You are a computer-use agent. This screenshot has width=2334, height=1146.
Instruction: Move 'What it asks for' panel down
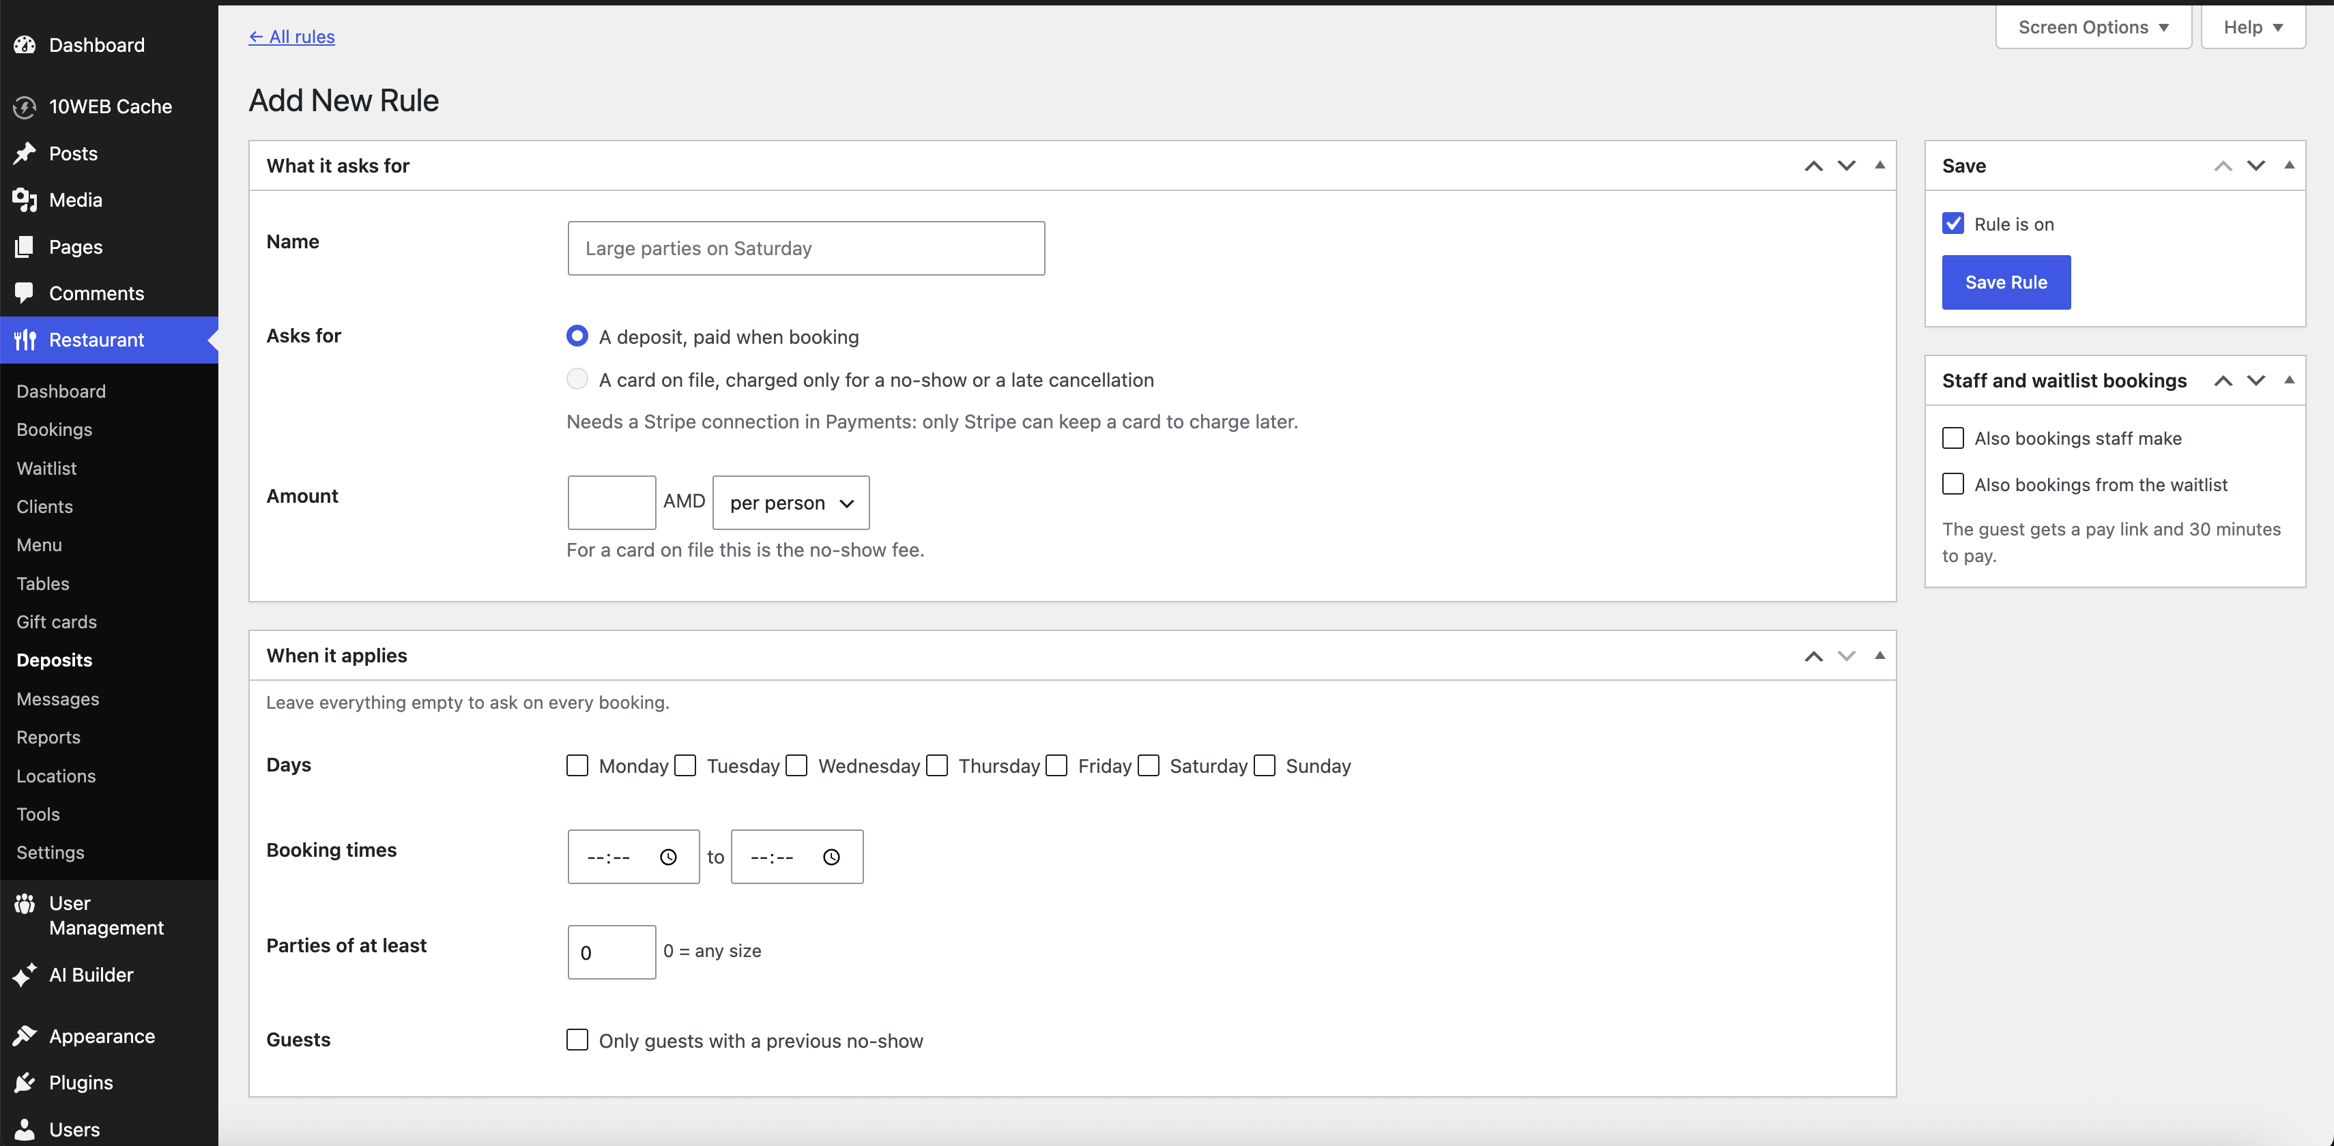[1847, 166]
